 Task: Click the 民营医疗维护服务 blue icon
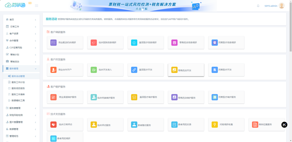click(215, 97)
